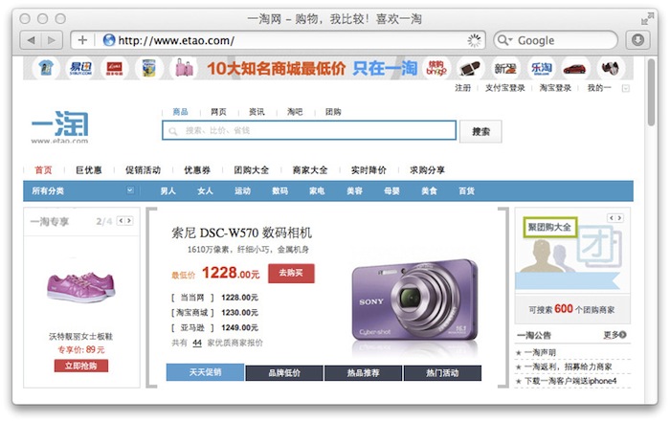Switch to the 品牌低价 tab
The width and height of the screenshot is (670, 422).
pyautogui.click(x=284, y=372)
